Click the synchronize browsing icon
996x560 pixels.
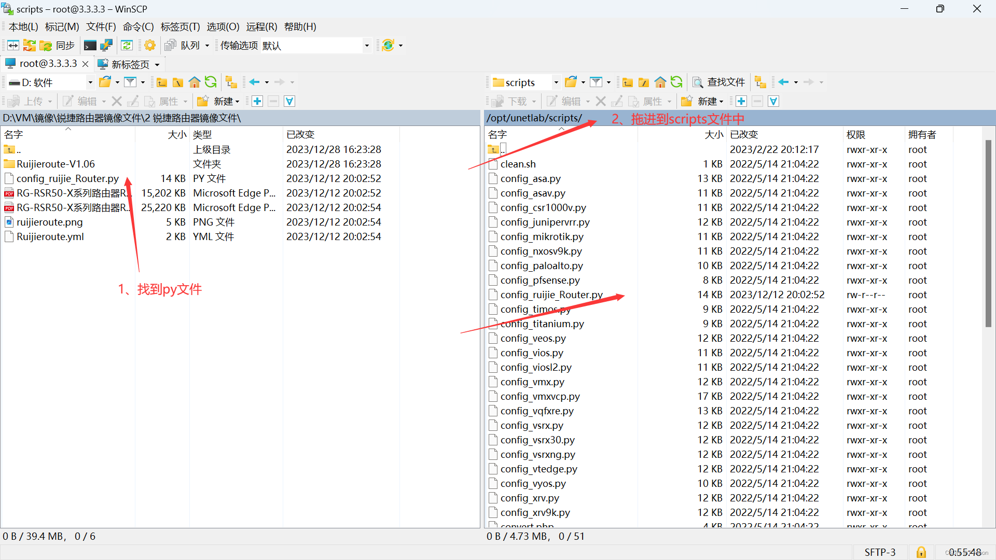tap(30, 46)
